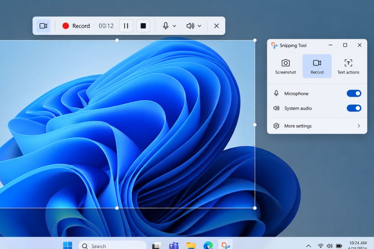Expand the system audio dropdown arrow
Viewport: 374px width, 249px height.
[199, 26]
